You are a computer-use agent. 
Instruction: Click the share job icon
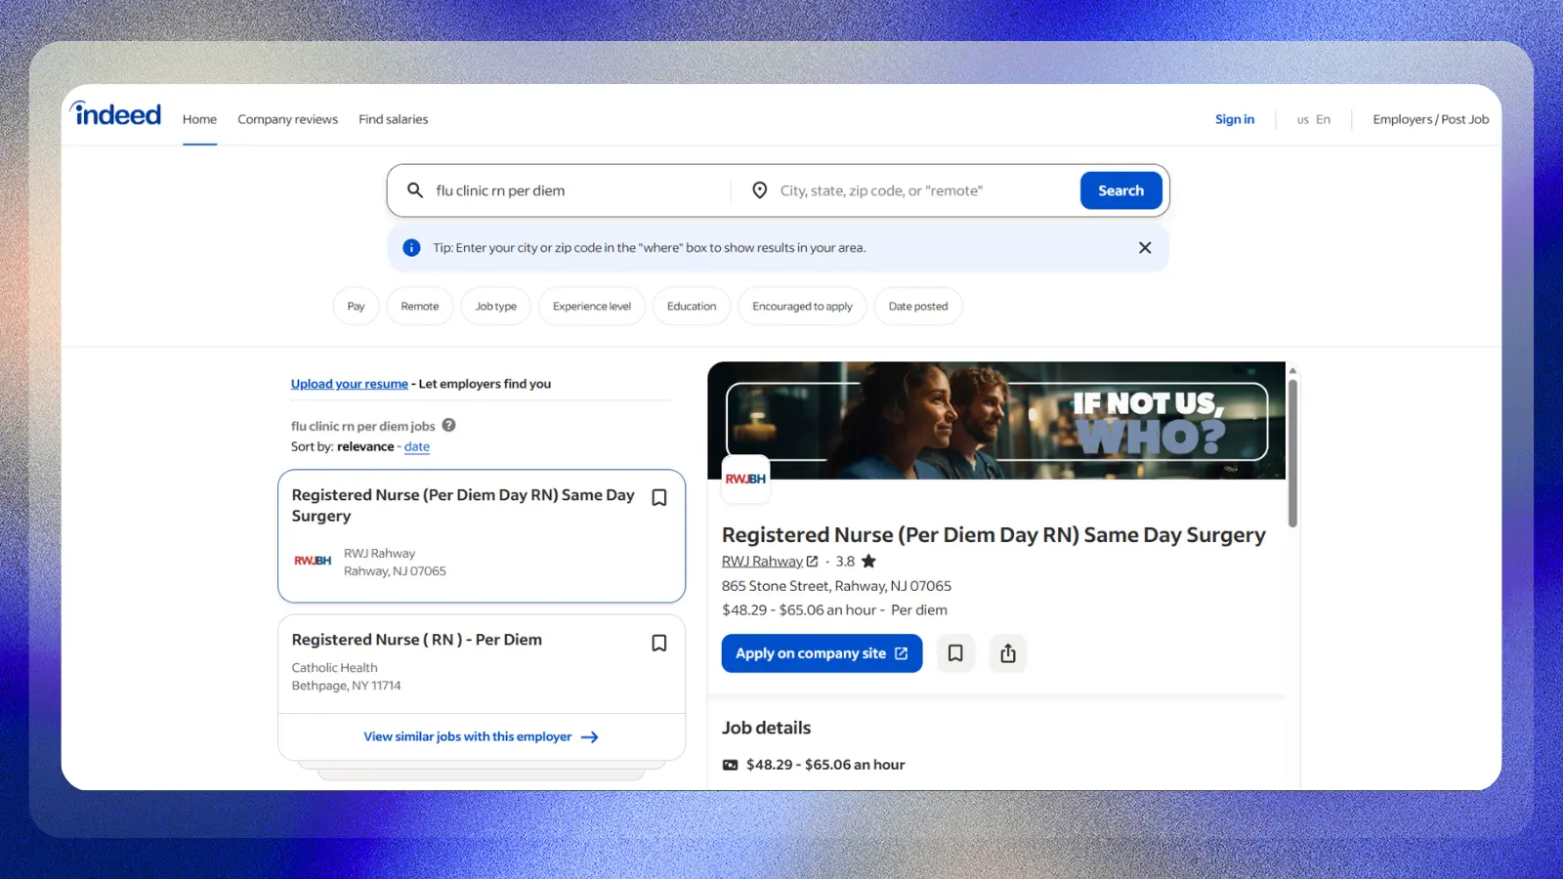pyautogui.click(x=1008, y=653)
